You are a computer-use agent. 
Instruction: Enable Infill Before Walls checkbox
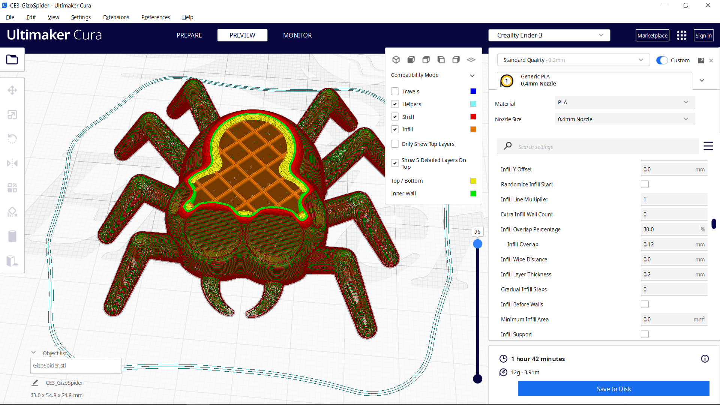pos(645,304)
